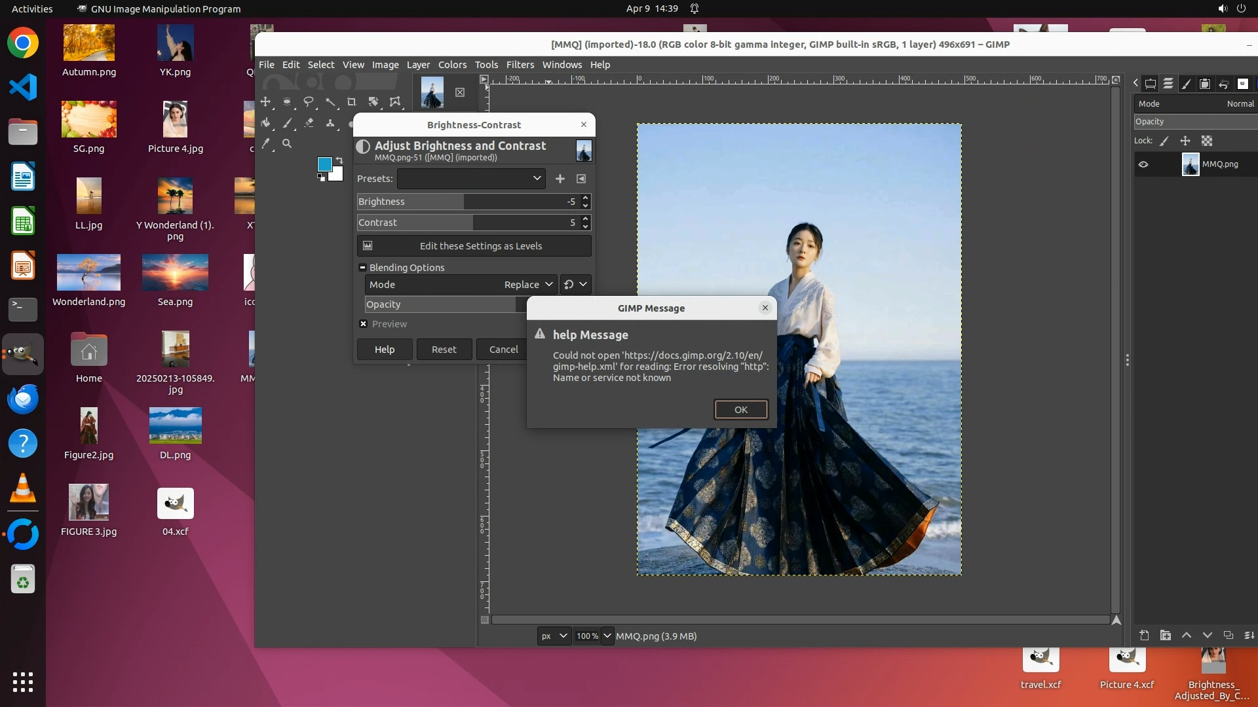Hide the MMQ.png layer via eye icon
Viewport: 1258px width, 707px height.
(1143, 164)
